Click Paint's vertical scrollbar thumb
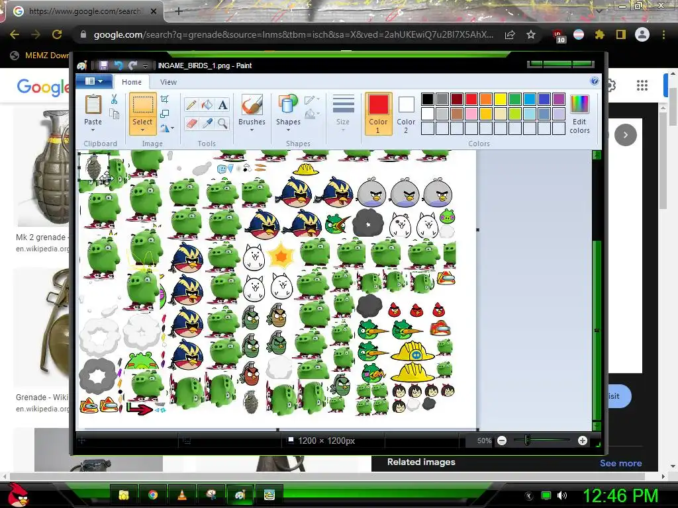The width and height of the screenshot is (678, 508). (x=597, y=331)
